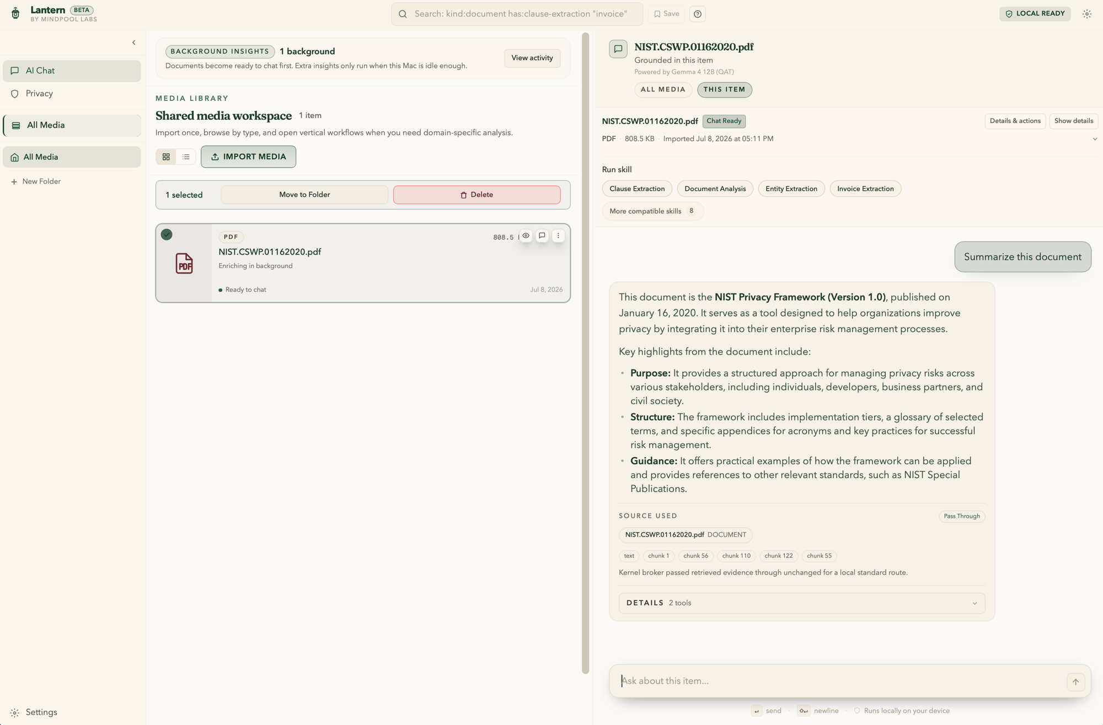Click the text source chip
Image resolution: width=1103 pixels, height=725 pixels.
tap(629, 556)
